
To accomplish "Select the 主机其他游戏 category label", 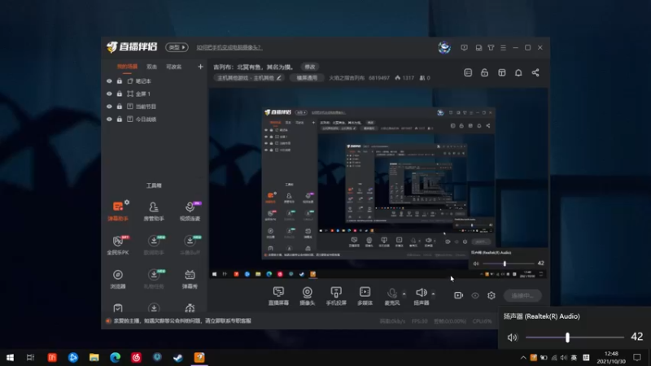I will tap(246, 77).
